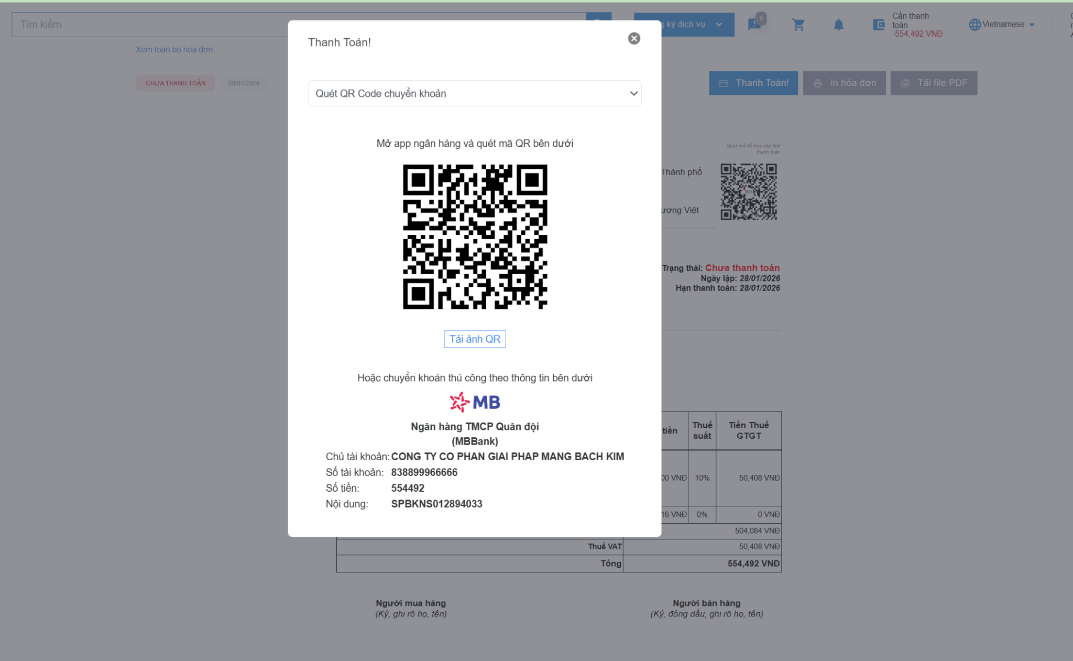Click the In hóa đơn print button
Viewport: 1073px width, 661px height.
[x=844, y=83]
